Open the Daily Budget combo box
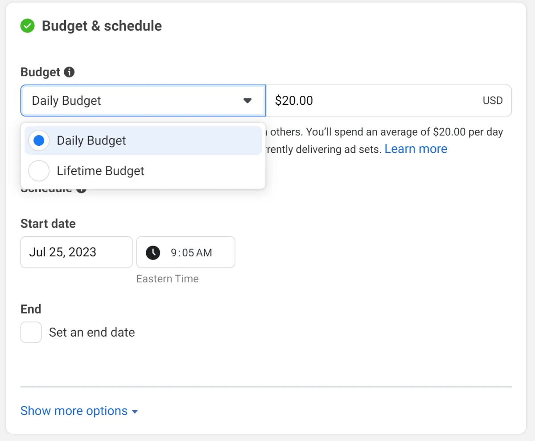This screenshot has height=441, width=535. [x=143, y=100]
